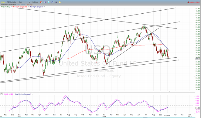Expand the Price History dropdown arrow
Viewport: 201px width, 118px height.
point(11,7)
